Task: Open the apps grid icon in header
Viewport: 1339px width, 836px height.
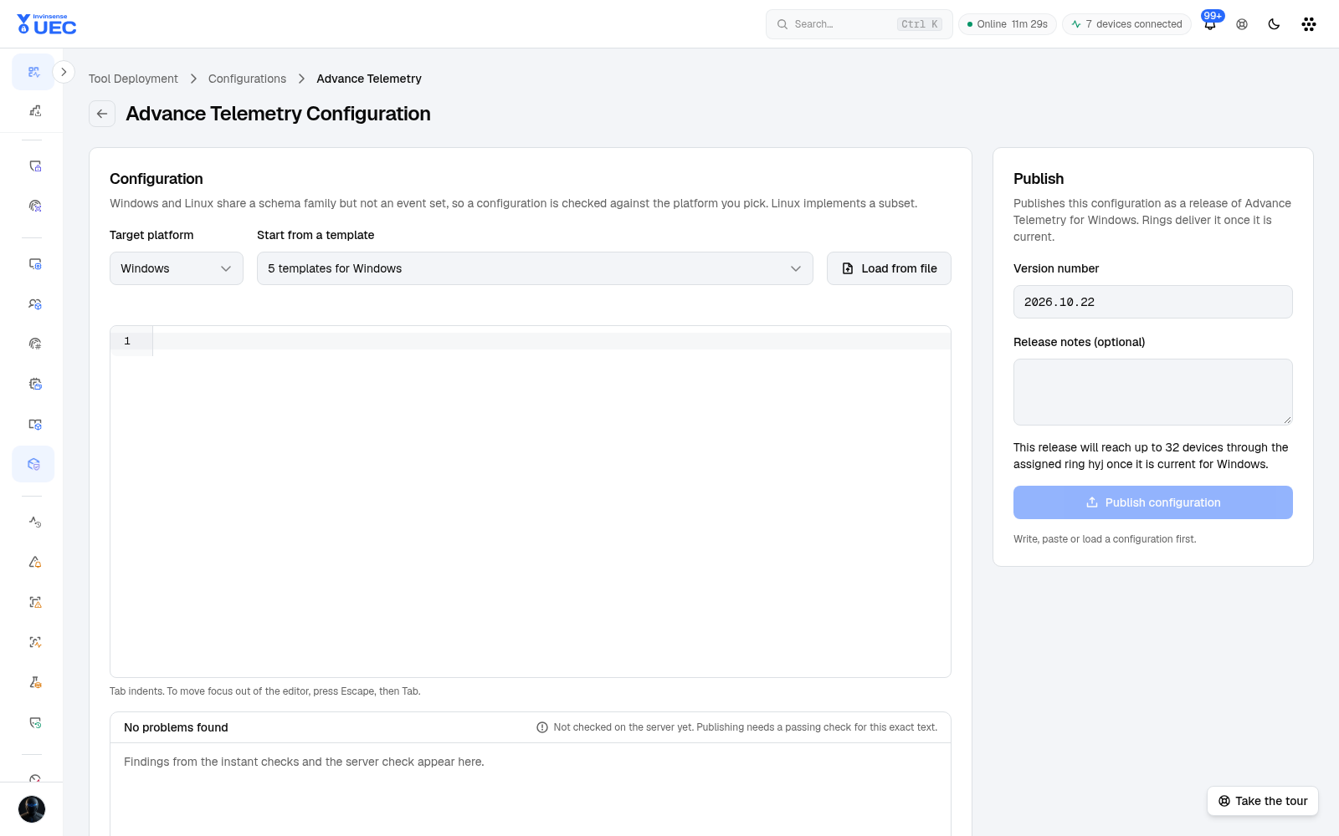Action: pos(1309,24)
